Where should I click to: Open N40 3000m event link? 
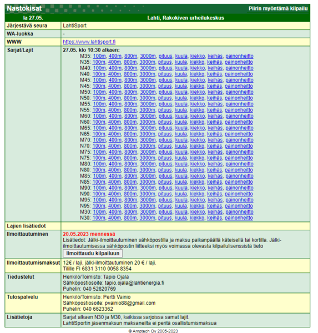(147, 74)
